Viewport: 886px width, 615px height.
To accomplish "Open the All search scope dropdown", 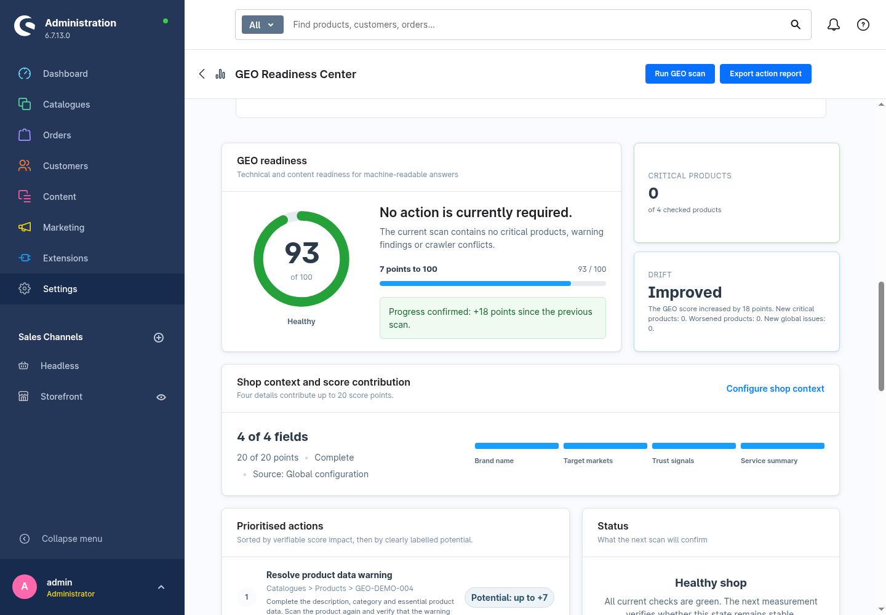I will [x=262, y=25].
